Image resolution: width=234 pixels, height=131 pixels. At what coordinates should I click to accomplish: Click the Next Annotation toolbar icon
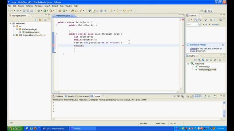[112, 11]
